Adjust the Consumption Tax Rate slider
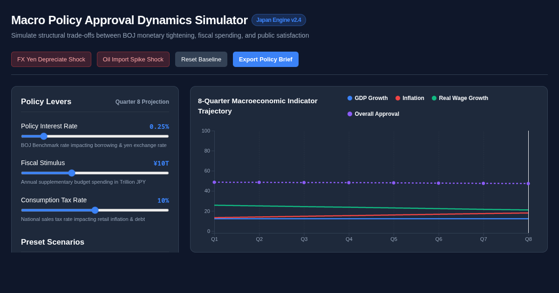559x293 pixels. pos(95,210)
